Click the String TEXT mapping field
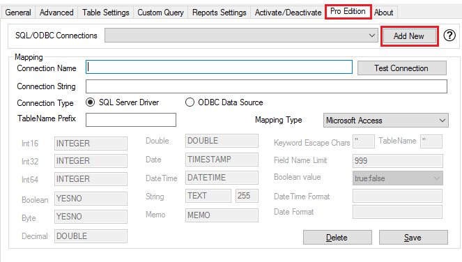 [208, 196]
